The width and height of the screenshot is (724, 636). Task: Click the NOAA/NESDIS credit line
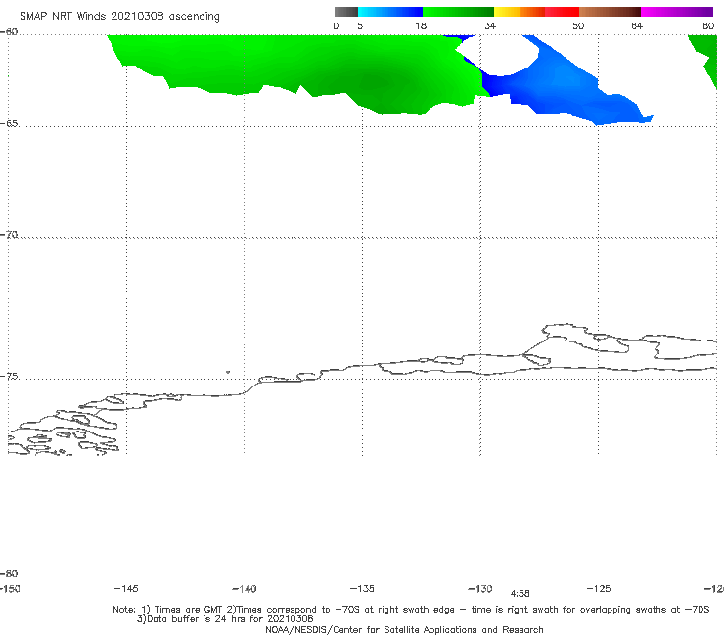tap(404, 629)
